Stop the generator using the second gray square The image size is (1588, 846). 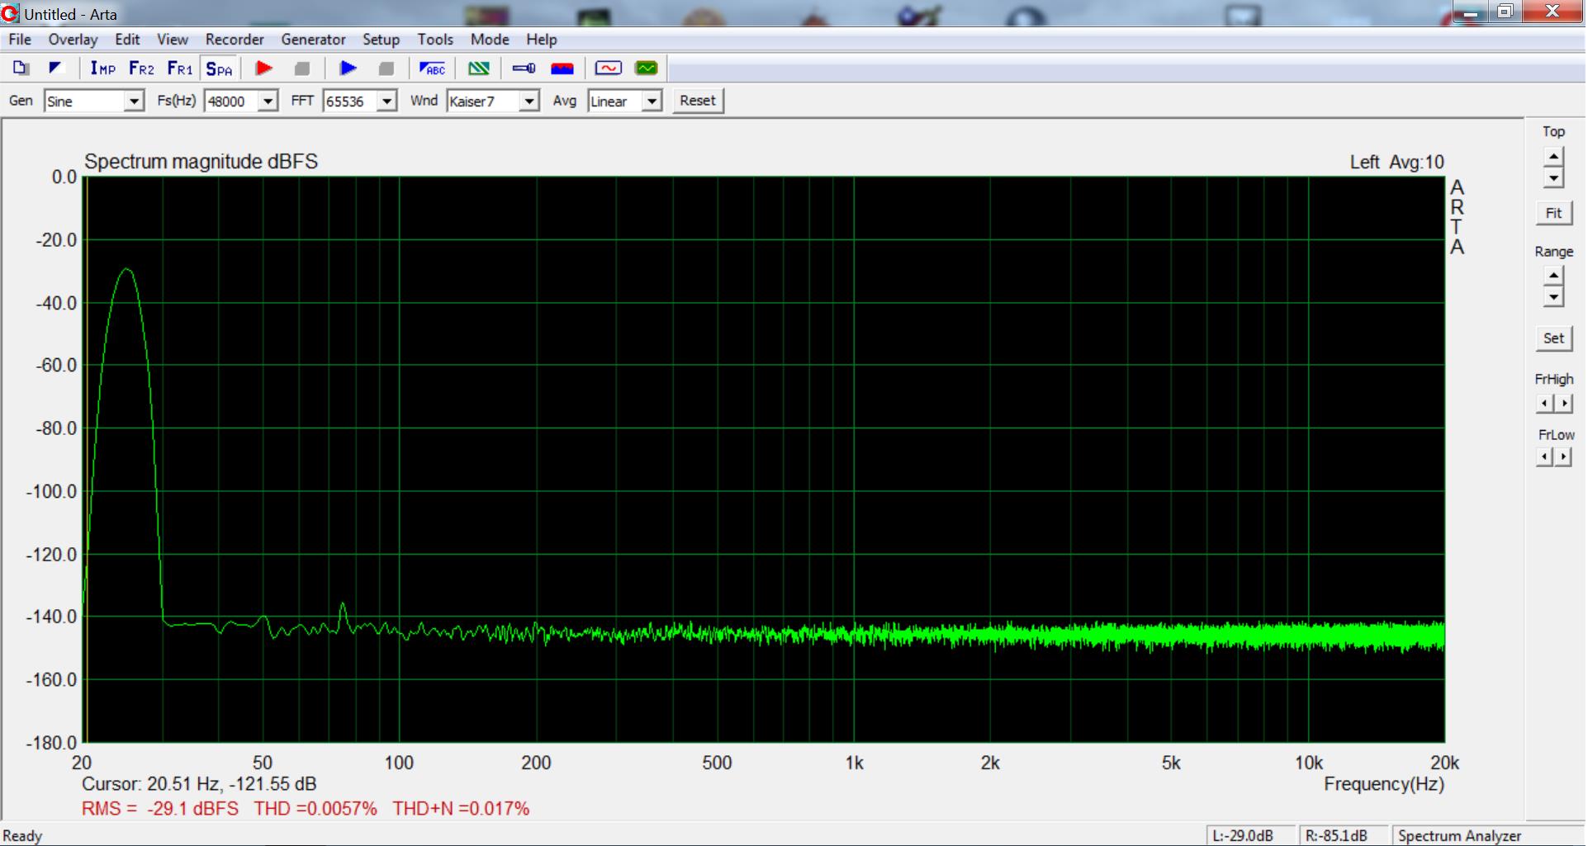point(386,69)
